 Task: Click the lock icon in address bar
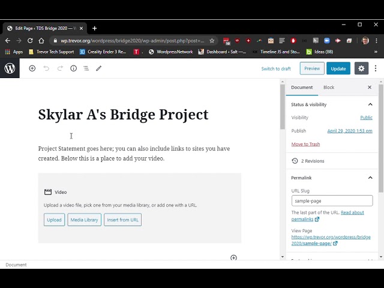pyautogui.click(x=55, y=41)
